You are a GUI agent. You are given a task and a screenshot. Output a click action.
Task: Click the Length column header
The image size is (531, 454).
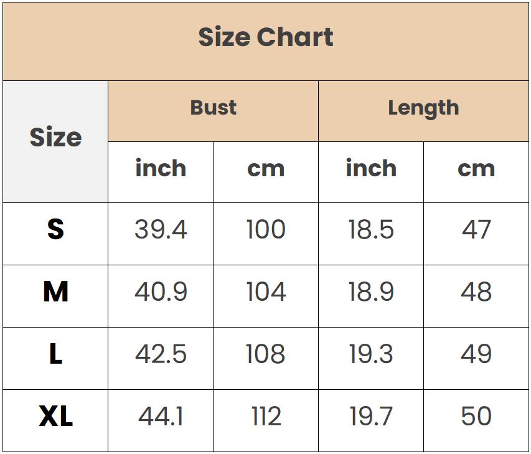423,111
